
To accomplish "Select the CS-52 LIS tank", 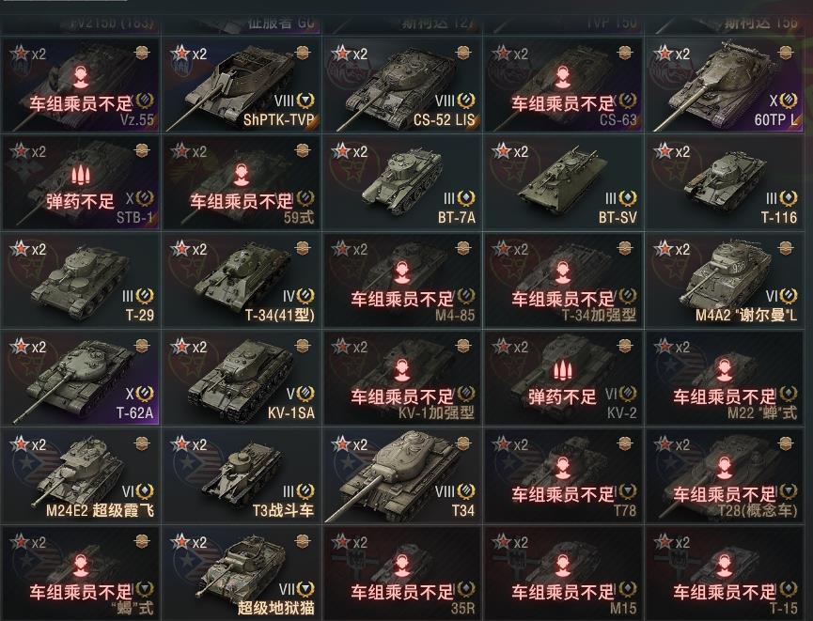I will coord(402,84).
